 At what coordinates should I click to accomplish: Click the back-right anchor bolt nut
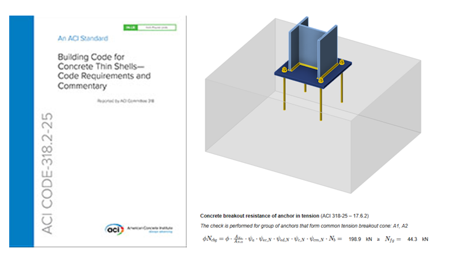pyautogui.click(x=342, y=62)
